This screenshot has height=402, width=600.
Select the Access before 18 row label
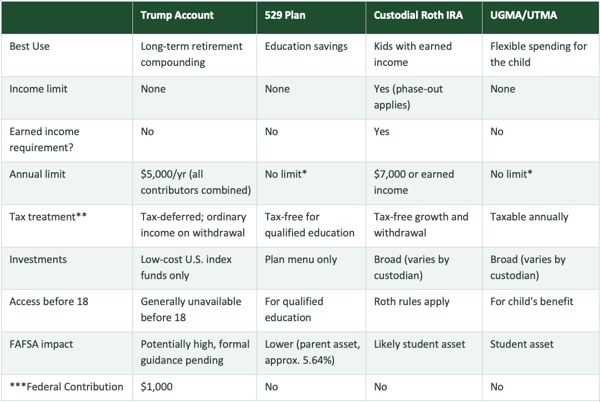[x=49, y=302]
